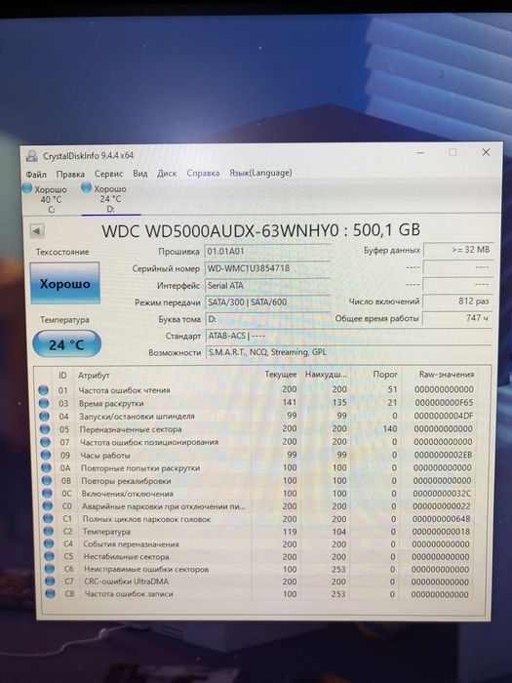Click the status icon of attribute C1
512x683 pixels.
[x=48, y=519]
